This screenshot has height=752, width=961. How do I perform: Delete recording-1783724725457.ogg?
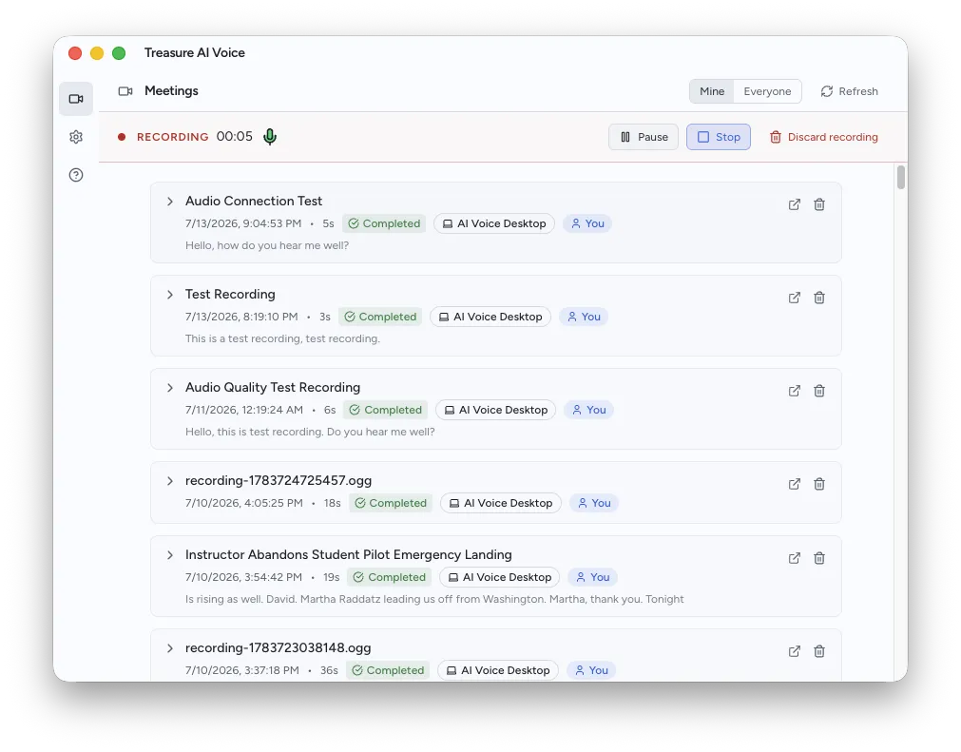pyautogui.click(x=819, y=484)
